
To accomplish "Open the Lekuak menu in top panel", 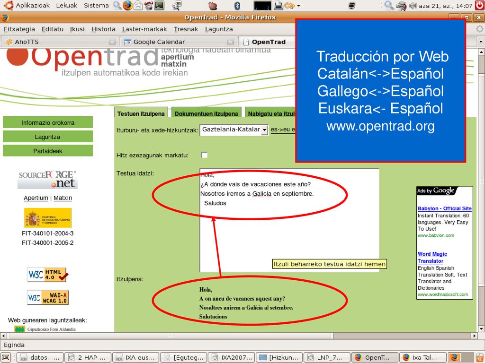I will 66,5.
